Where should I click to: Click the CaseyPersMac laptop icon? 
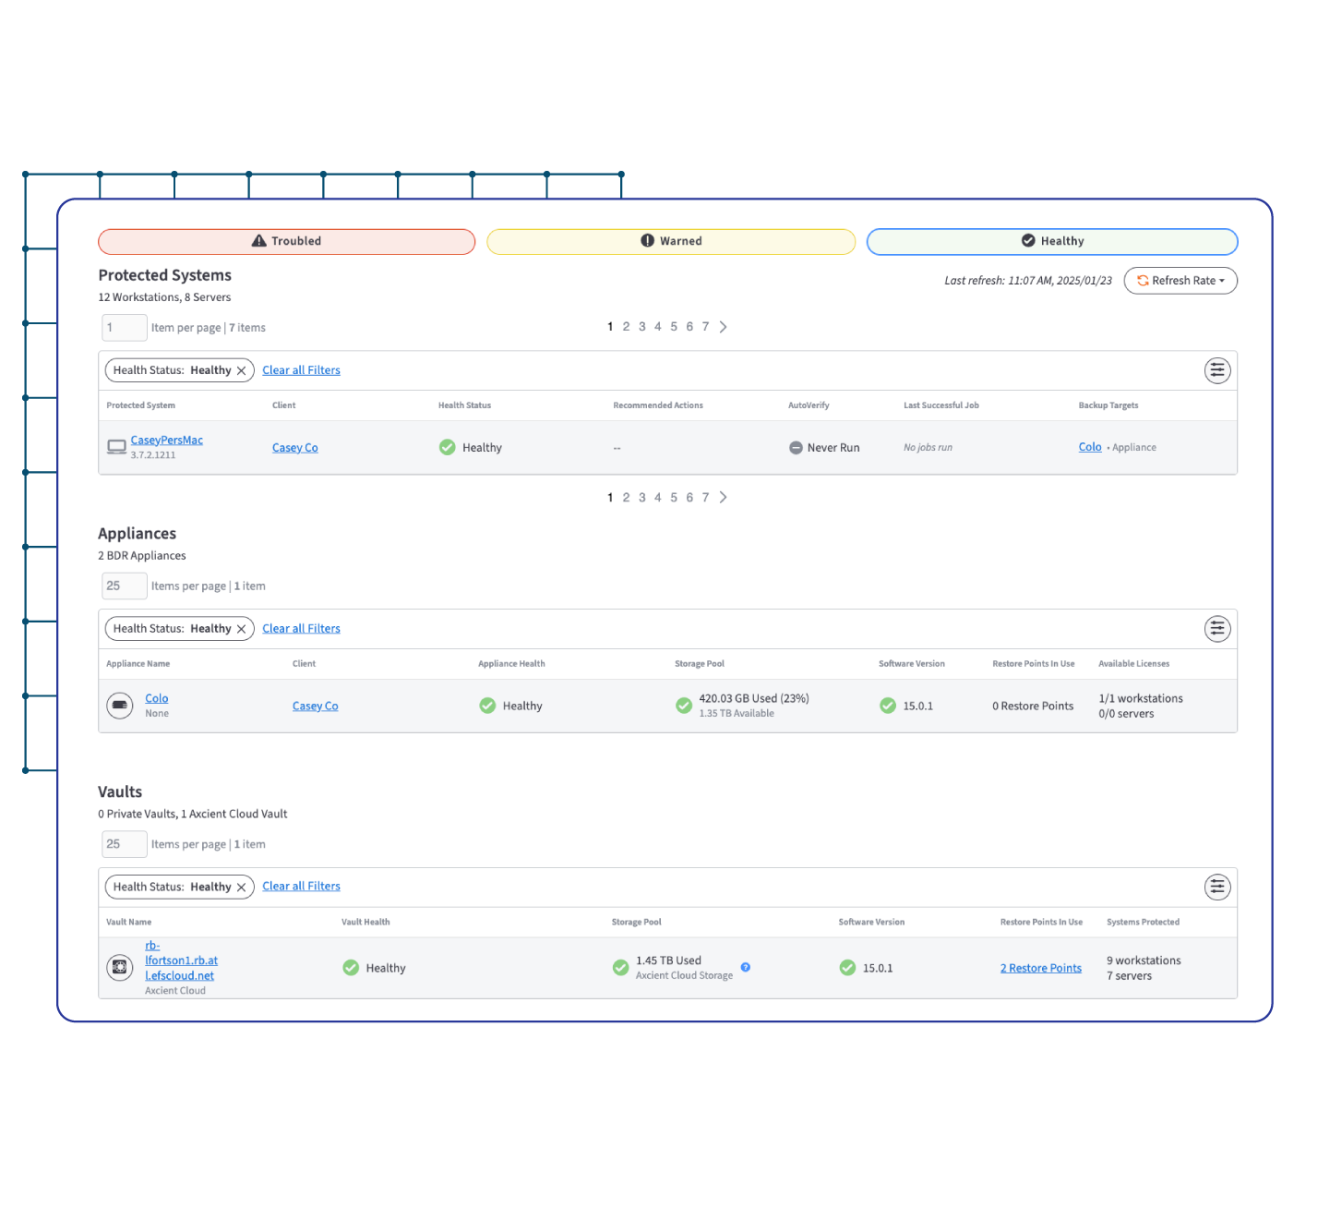click(116, 447)
